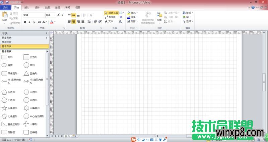The width and height of the screenshot is (268, 142).
Task: Click the shapes pane vertical scrollbar
Action: 47,79
